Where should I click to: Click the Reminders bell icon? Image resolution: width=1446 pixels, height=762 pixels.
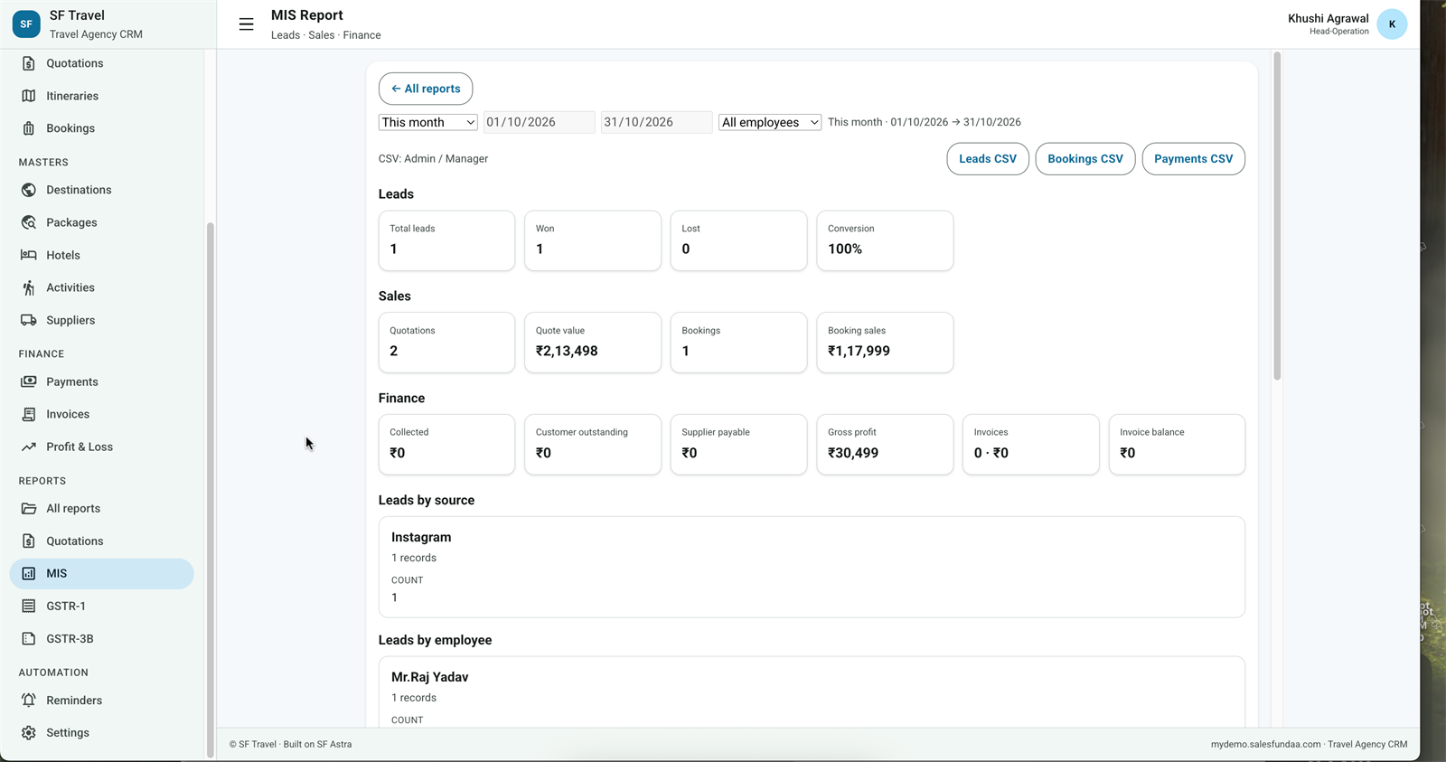point(29,701)
